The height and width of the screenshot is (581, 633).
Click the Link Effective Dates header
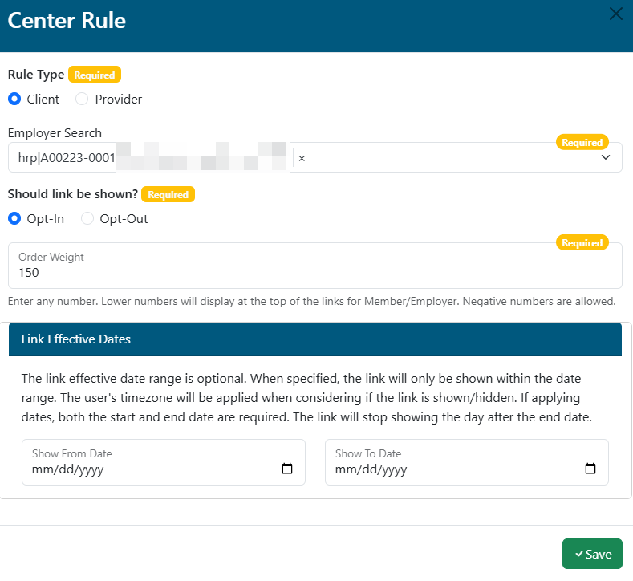coord(76,339)
